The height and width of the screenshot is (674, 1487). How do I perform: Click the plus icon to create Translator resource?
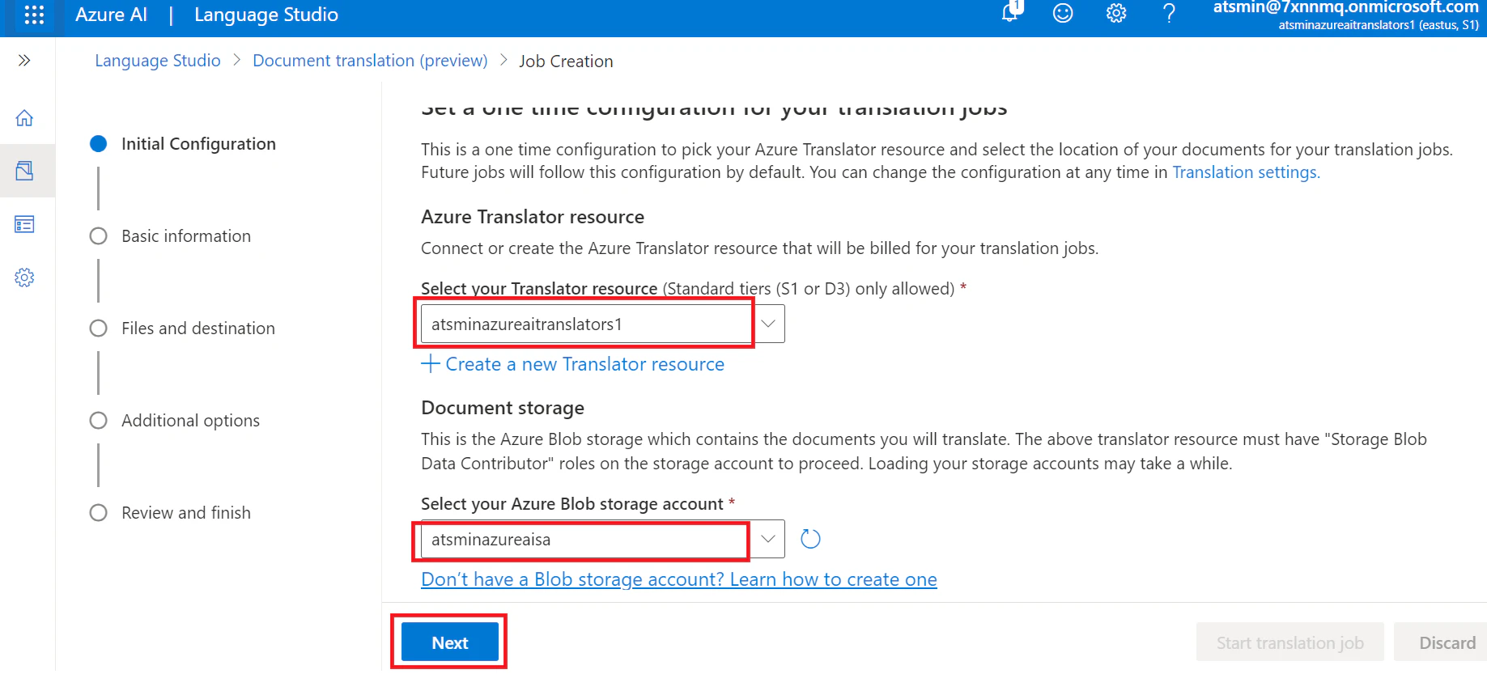(430, 364)
